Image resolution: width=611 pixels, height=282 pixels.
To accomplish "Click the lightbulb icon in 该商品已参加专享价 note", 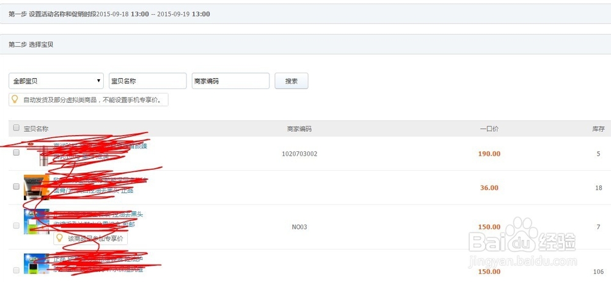I will (x=59, y=237).
